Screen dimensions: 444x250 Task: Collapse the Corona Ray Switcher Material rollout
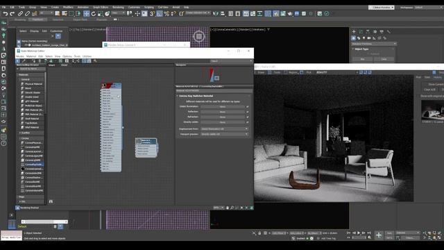[178, 96]
